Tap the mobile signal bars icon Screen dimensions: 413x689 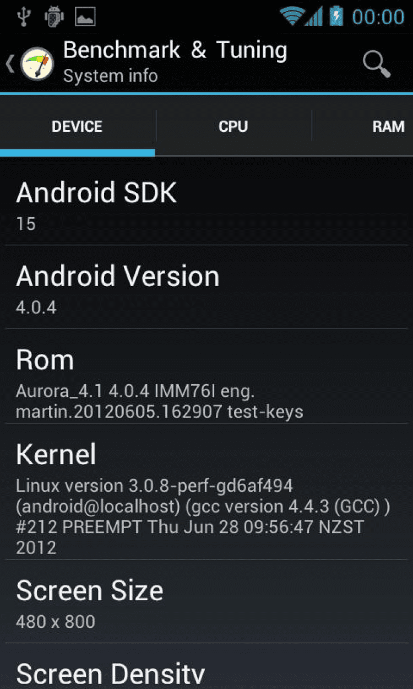coord(314,17)
